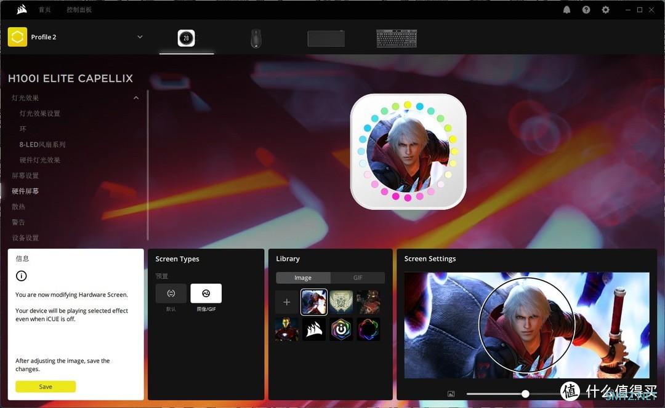Select the keyboard device icon
The width and height of the screenshot is (665, 408).
[x=397, y=38]
